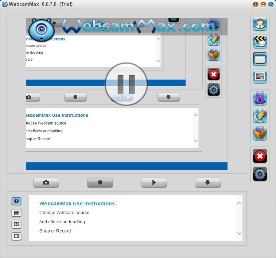Click the full Add effects or doodling line
This screenshot has height=258, width=276.
tap(62, 222)
